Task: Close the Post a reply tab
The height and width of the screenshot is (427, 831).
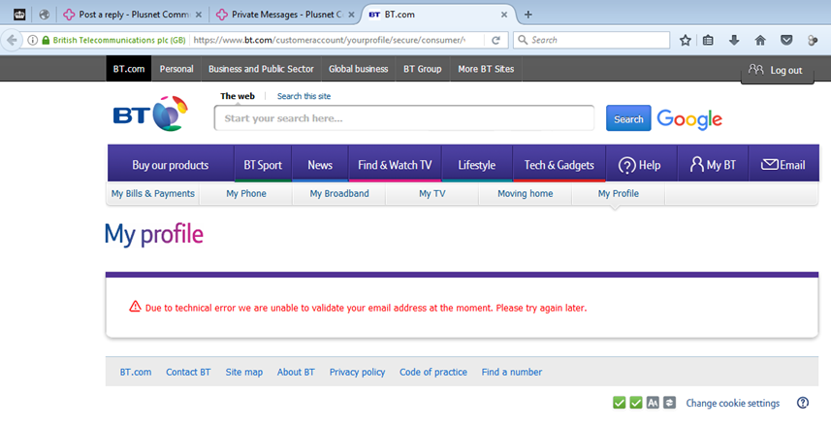Action: 198,15
